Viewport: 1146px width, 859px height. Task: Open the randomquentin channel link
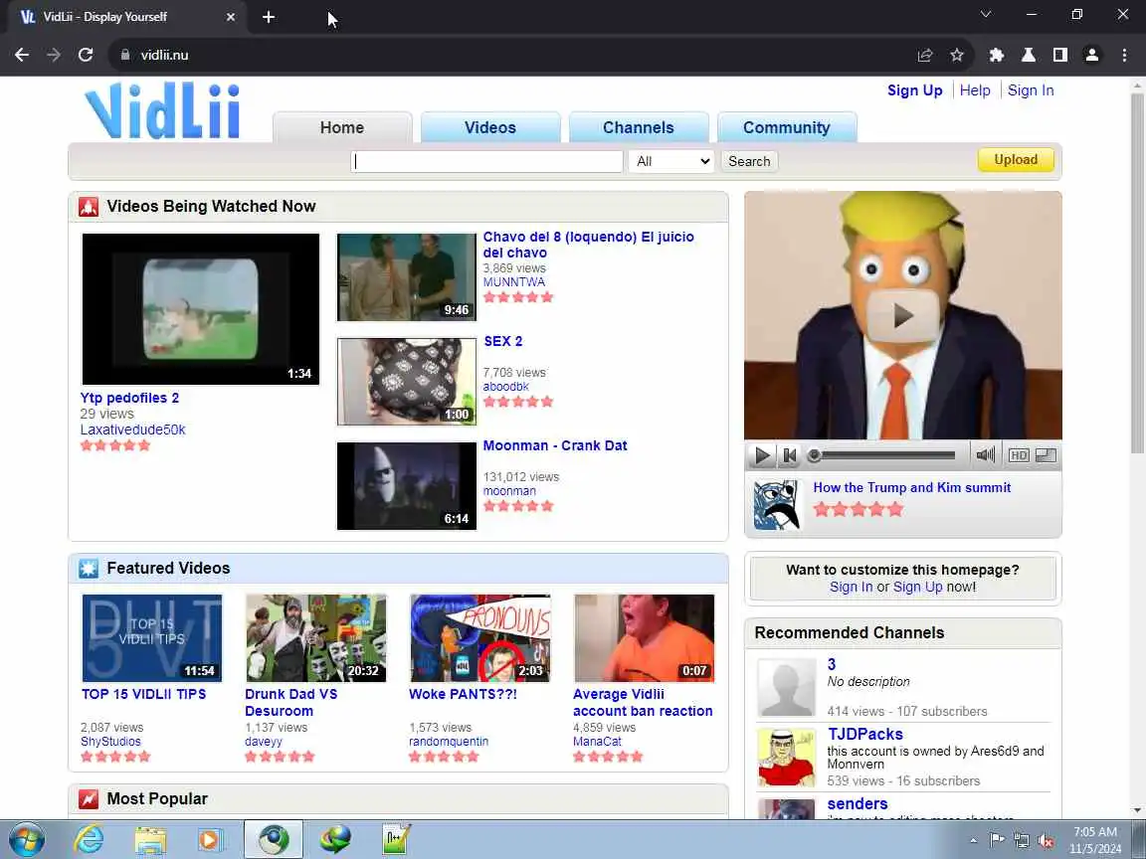449,742
